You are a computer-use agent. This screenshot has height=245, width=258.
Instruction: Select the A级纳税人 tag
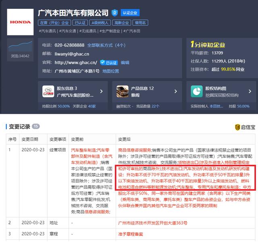(100, 23)
